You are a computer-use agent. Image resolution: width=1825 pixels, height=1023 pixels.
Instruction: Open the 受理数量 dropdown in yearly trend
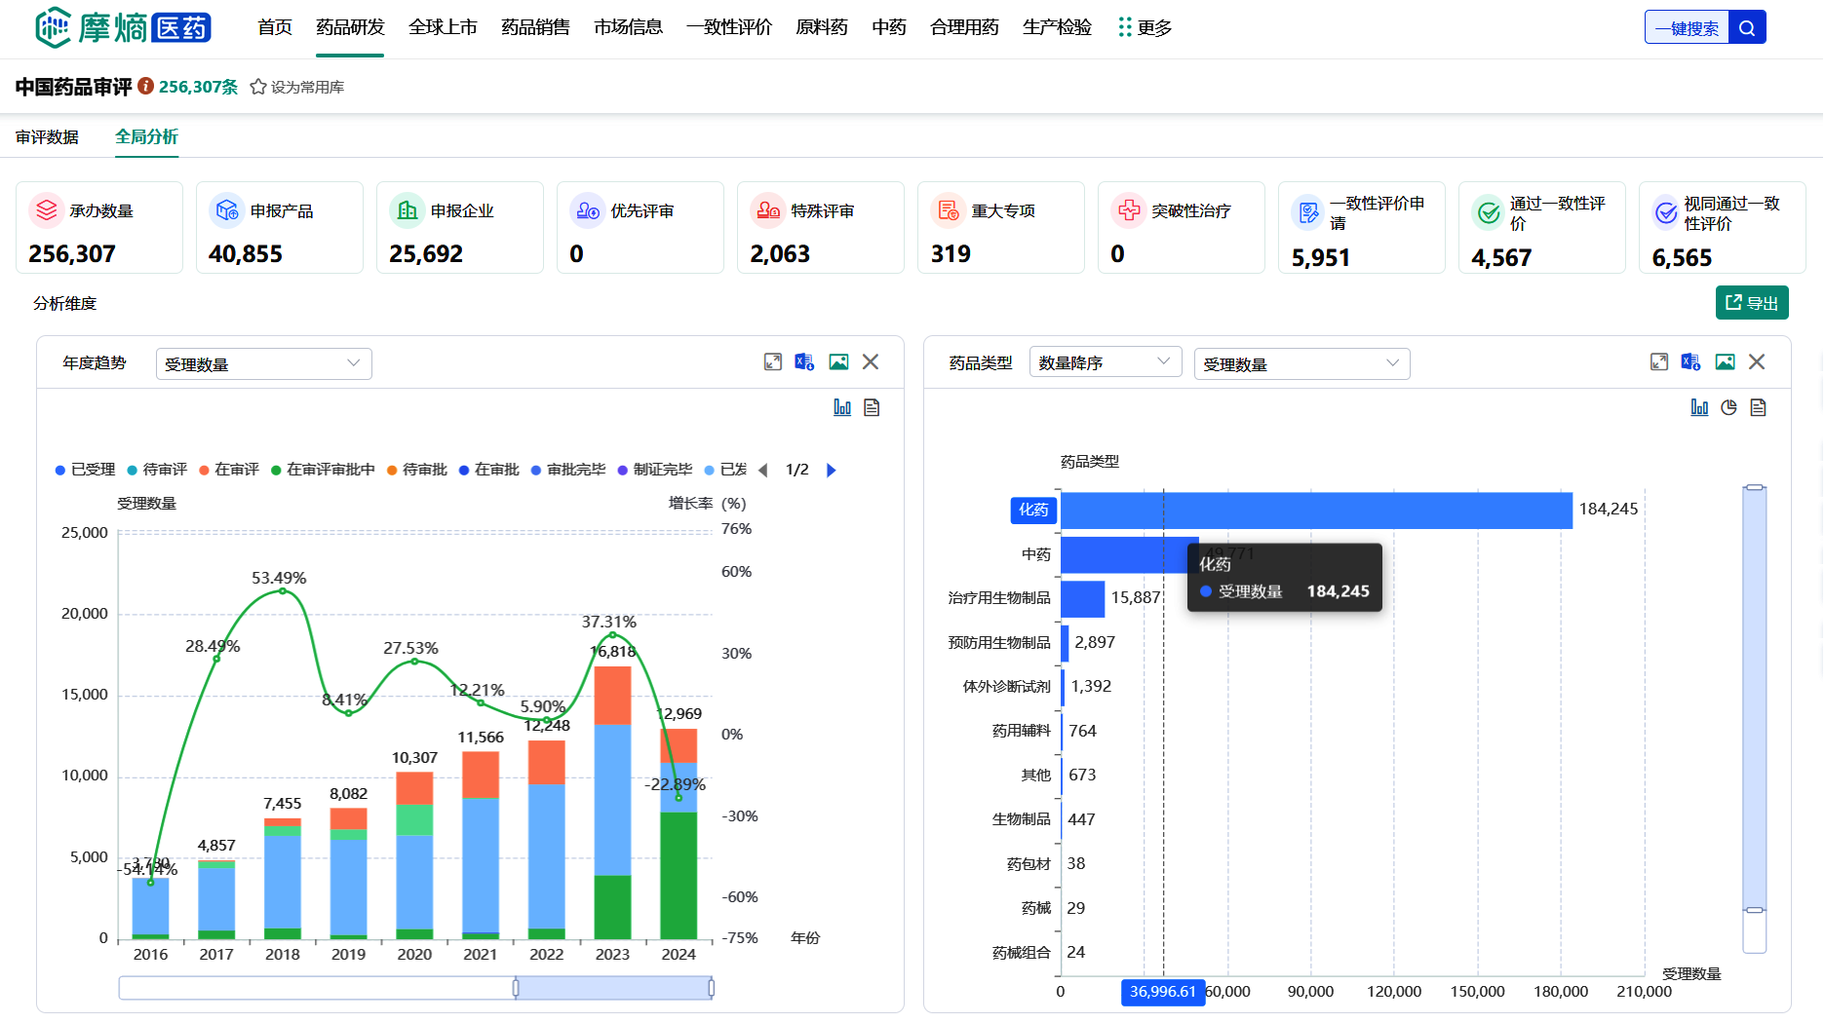tap(263, 363)
